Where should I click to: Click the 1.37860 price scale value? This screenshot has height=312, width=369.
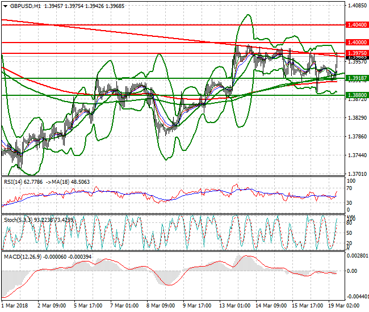pos(357,136)
